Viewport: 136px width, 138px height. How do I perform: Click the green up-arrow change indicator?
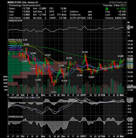click(107, 9)
